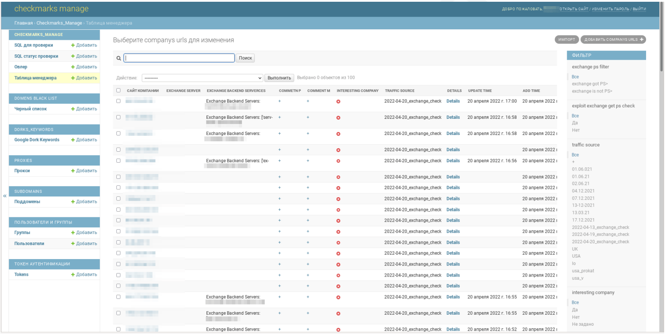This screenshot has height=334, width=665.
Task: Click red X icon in the 17:00 row
Action: [338, 102]
